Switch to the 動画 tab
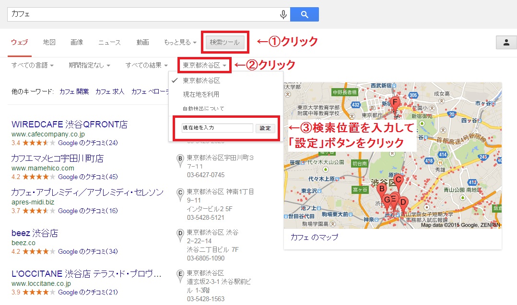517x305 pixels. click(142, 43)
